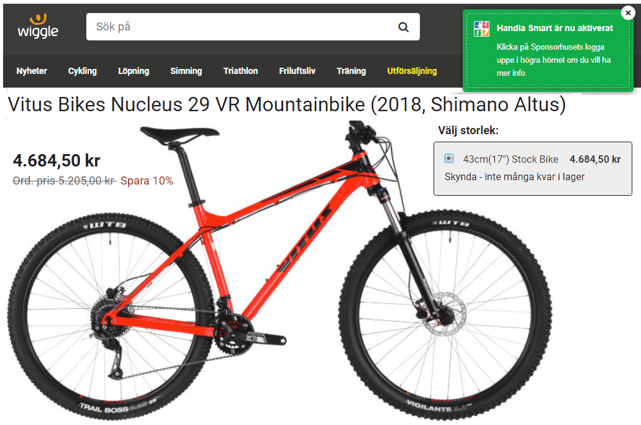This screenshot has width=641, height=425.
Task: Click the Sponsorhuset icon in notification
Action: (x=481, y=29)
